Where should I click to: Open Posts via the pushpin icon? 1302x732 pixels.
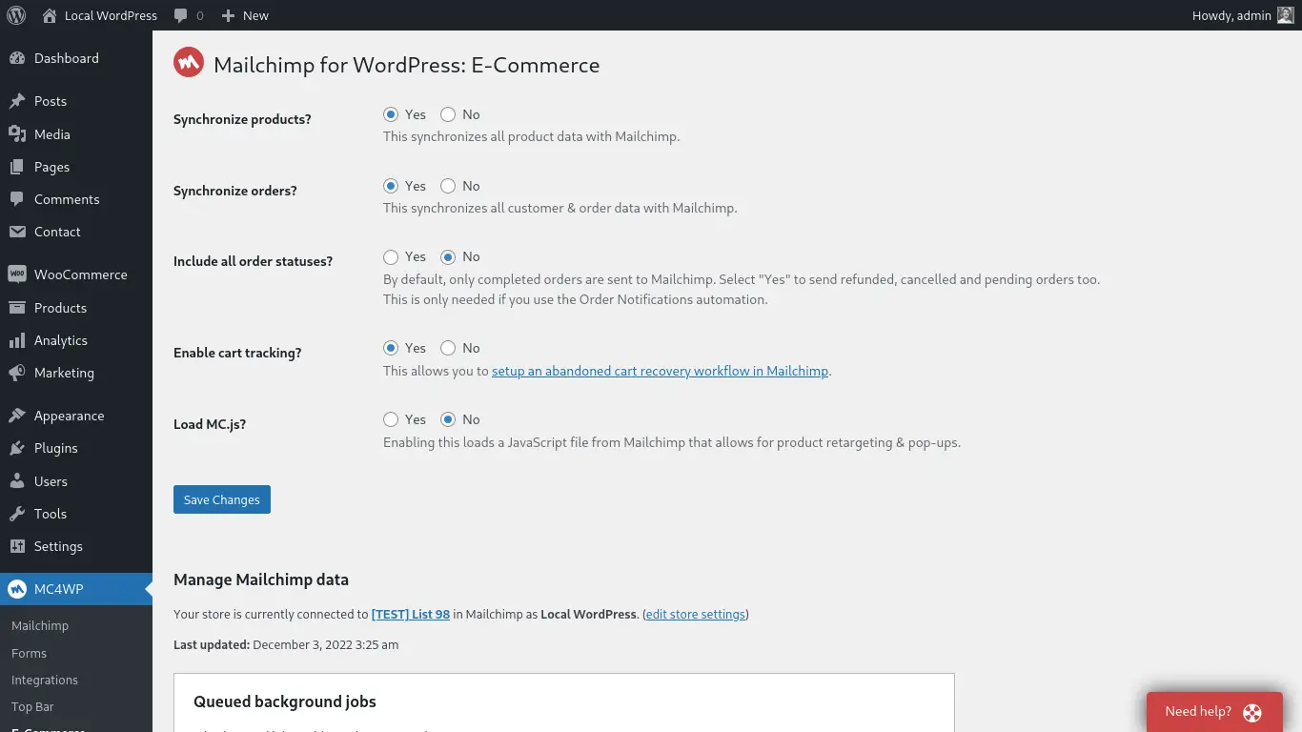click(17, 101)
